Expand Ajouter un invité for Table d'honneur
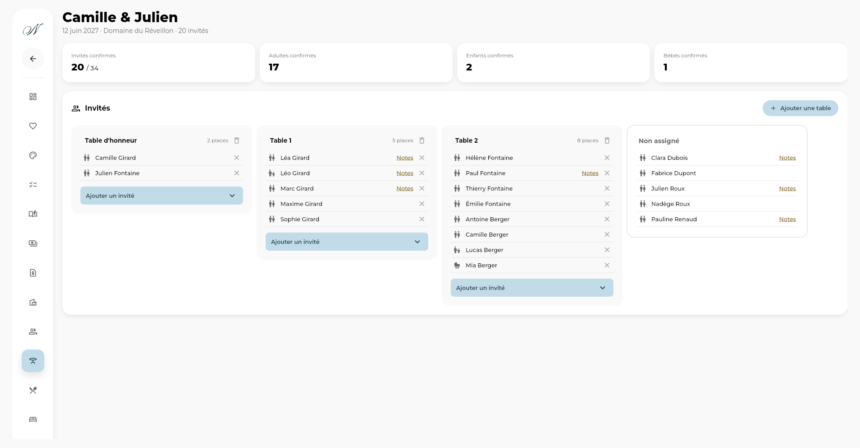The height and width of the screenshot is (448, 860). tap(162, 196)
